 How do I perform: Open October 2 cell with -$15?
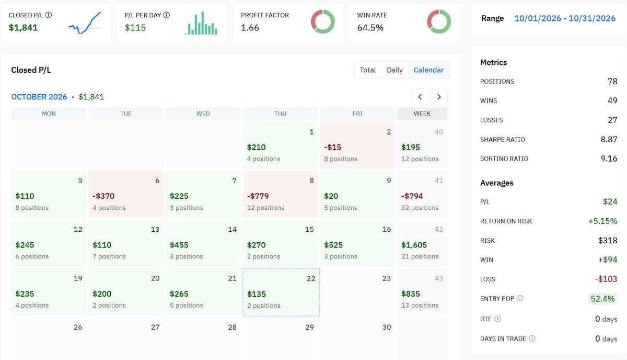tap(357, 145)
